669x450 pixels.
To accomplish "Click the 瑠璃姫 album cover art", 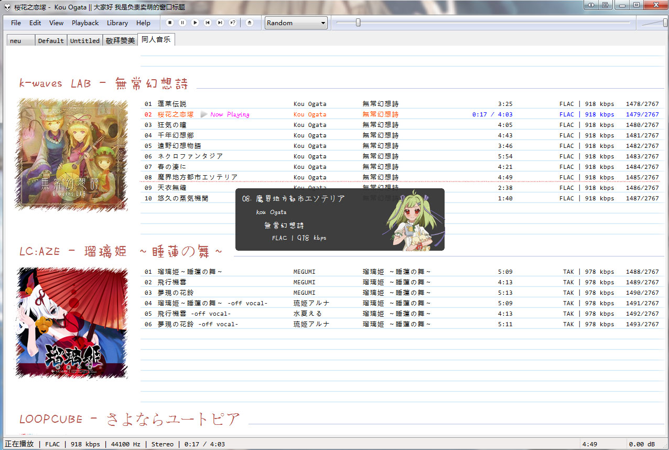I will pyautogui.click(x=71, y=323).
